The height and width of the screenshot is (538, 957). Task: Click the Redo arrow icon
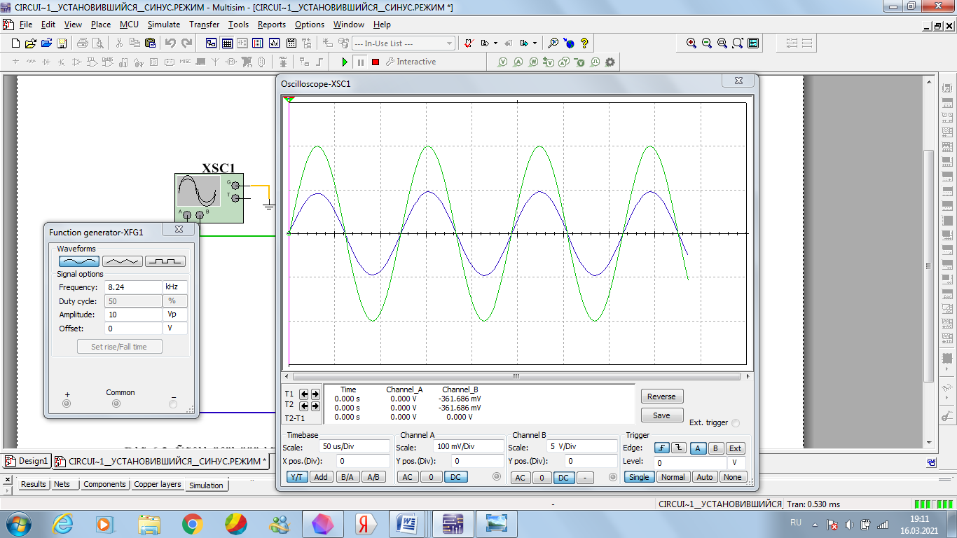point(186,43)
